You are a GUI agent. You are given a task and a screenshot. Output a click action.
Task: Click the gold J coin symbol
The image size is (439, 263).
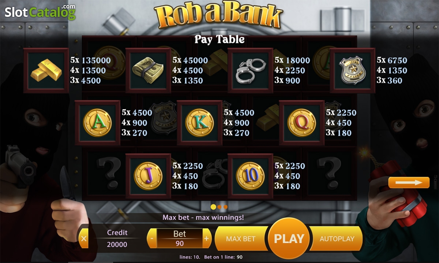coord(148,176)
